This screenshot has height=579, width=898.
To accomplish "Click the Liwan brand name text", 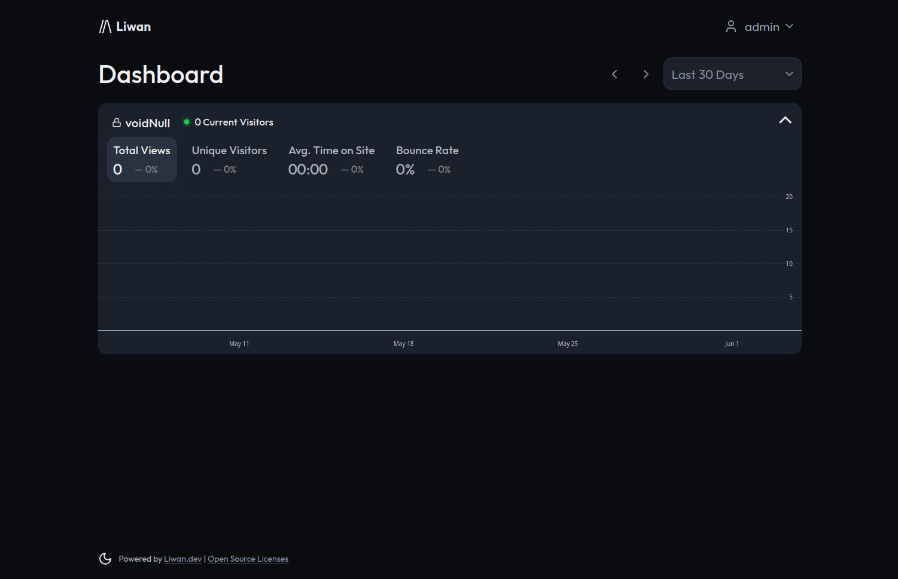I will pyautogui.click(x=133, y=26).
